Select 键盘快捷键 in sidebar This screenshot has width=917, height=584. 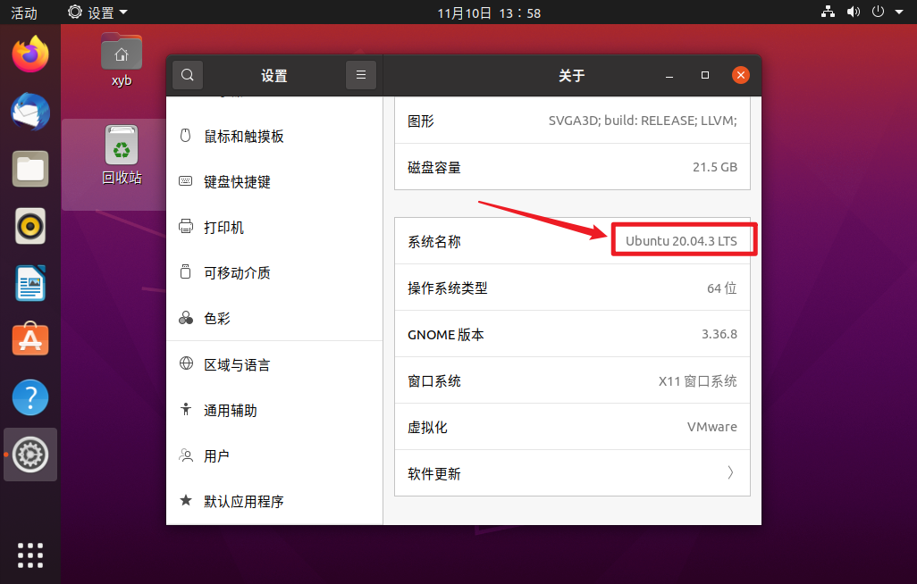pyautogui.click(x=274, y=182)
